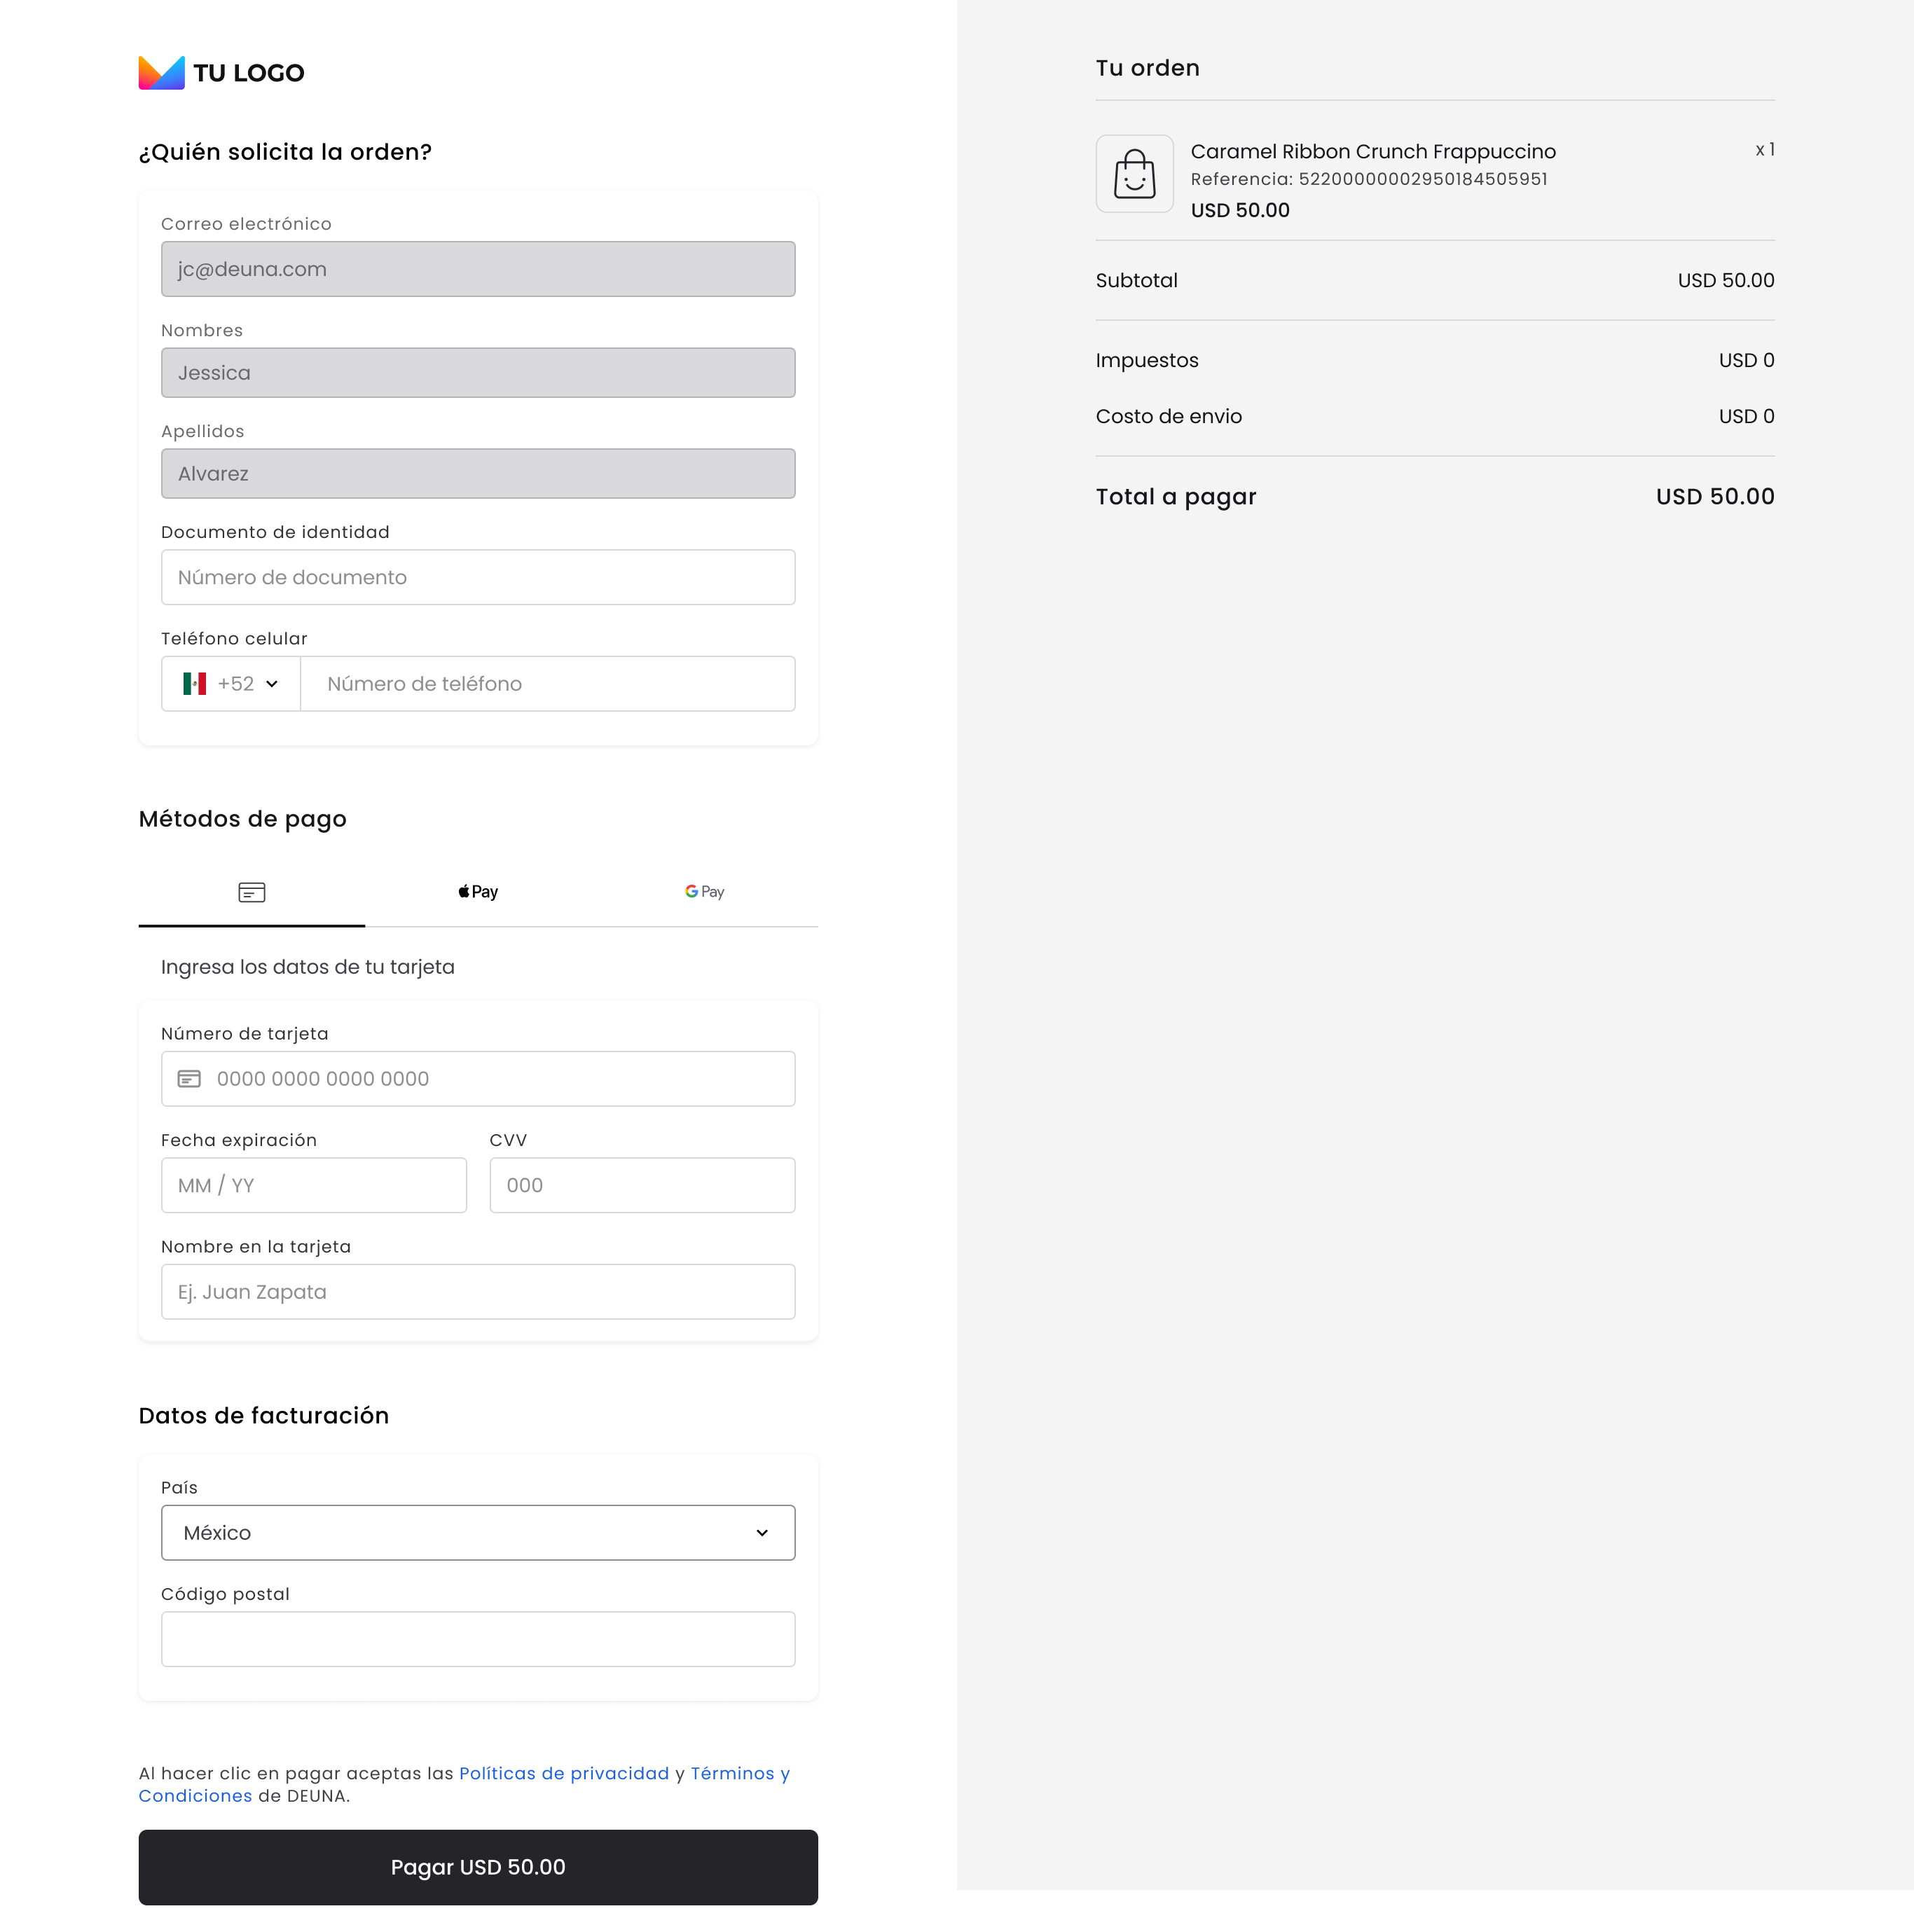Focus the MM / YY expiration field
Viewport: 1914px width, 1932px height.
tap(314, 1186)
